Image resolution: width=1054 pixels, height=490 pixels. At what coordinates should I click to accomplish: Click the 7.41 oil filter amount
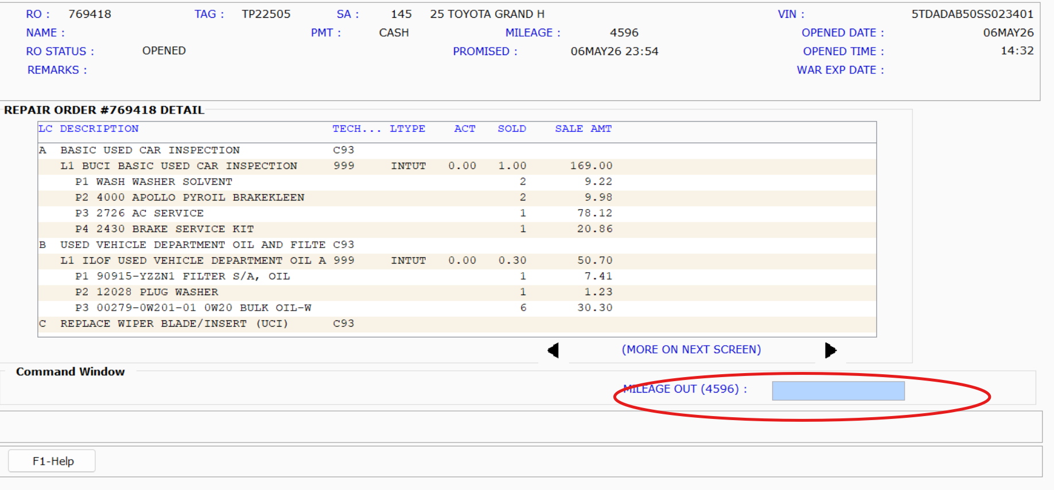tap(598, 277)
